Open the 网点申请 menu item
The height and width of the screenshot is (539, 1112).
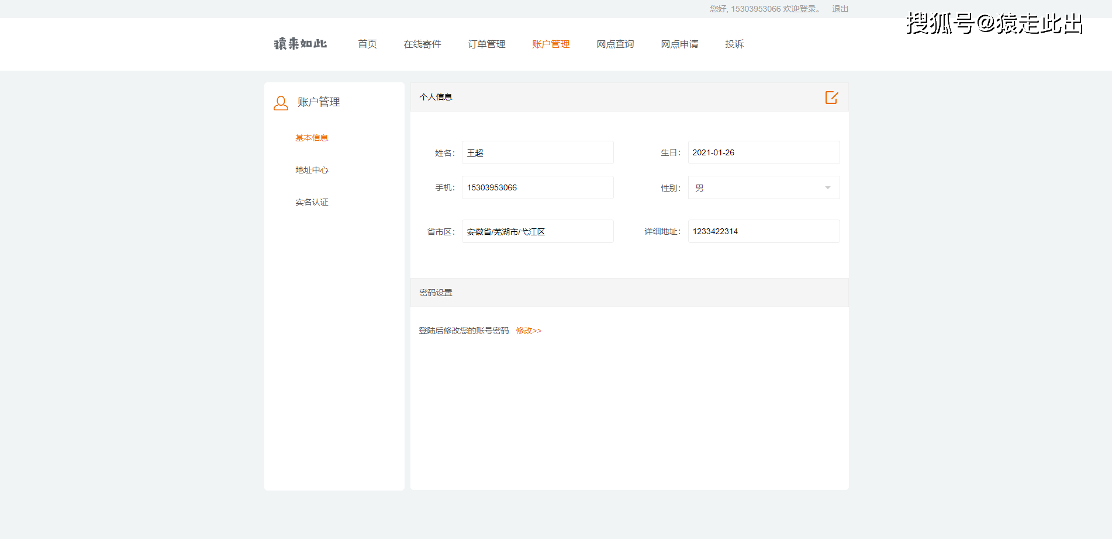click(679, 44)
